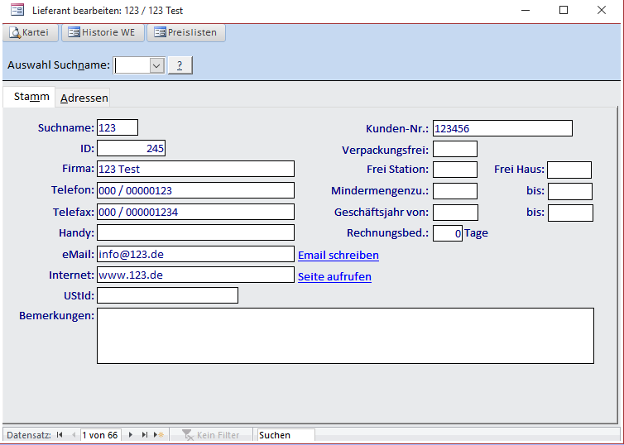624x445 pixels.
Task: Click the Mindermengenzu. field
Action: (x=455, y=191)
